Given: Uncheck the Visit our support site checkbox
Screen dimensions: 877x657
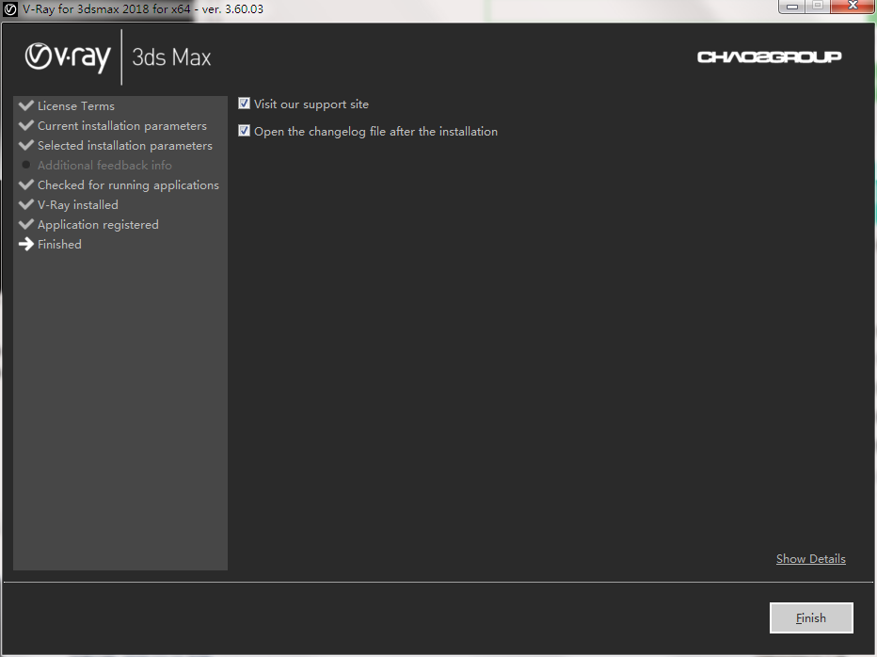Looking at the screenshot, I should [x=244, y=104].
